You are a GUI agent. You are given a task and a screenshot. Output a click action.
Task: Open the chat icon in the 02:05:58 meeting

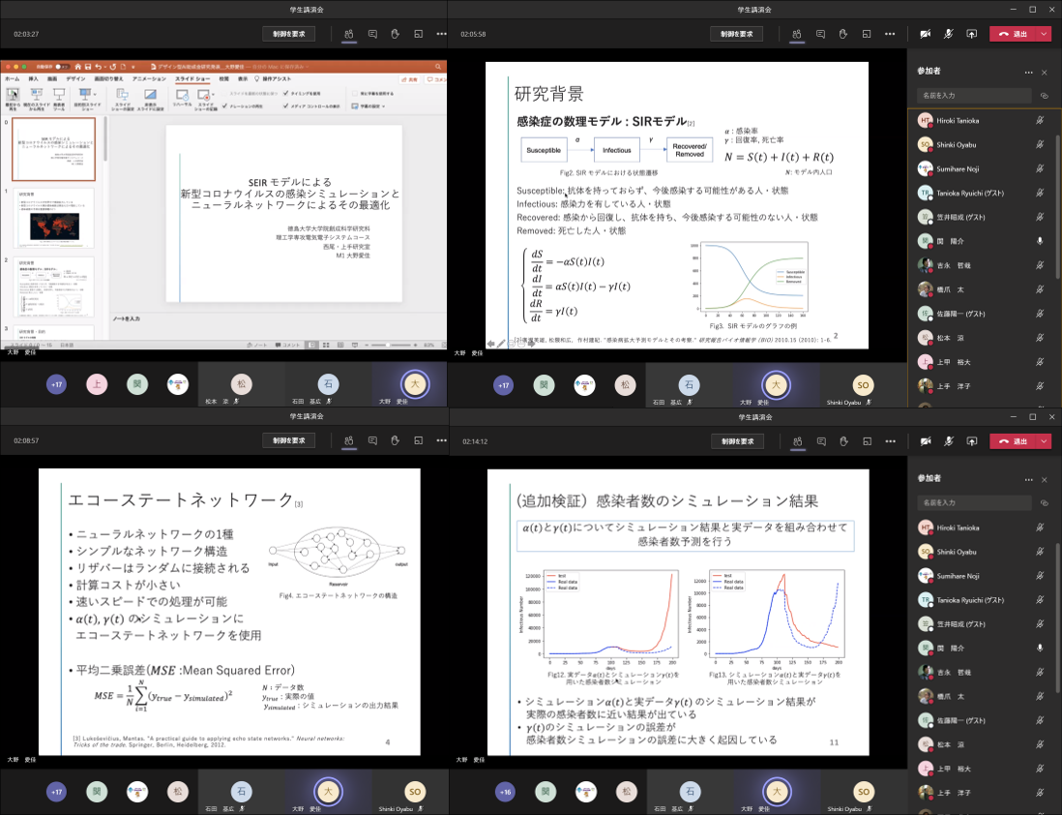[x=820, y=34]
